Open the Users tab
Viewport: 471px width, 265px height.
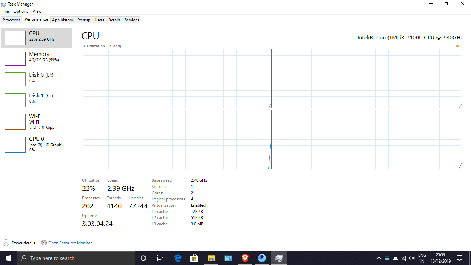coord(99,20)
